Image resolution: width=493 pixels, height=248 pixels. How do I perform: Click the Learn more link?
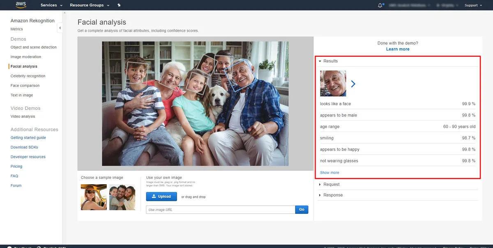[x=398, y=49]
